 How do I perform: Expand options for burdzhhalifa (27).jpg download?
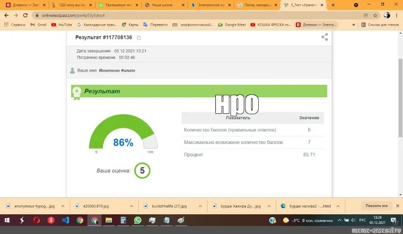point(200,206)
